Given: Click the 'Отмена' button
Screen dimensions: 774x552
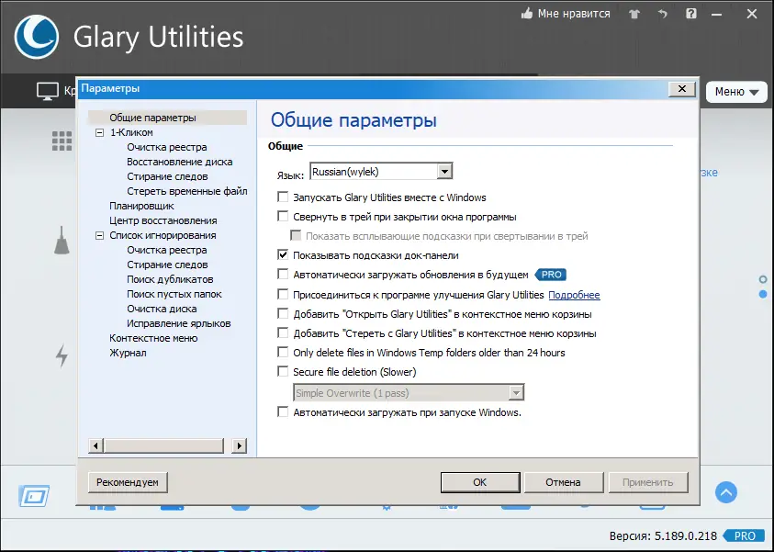Looking at the screenshot, I should (563, 482).
